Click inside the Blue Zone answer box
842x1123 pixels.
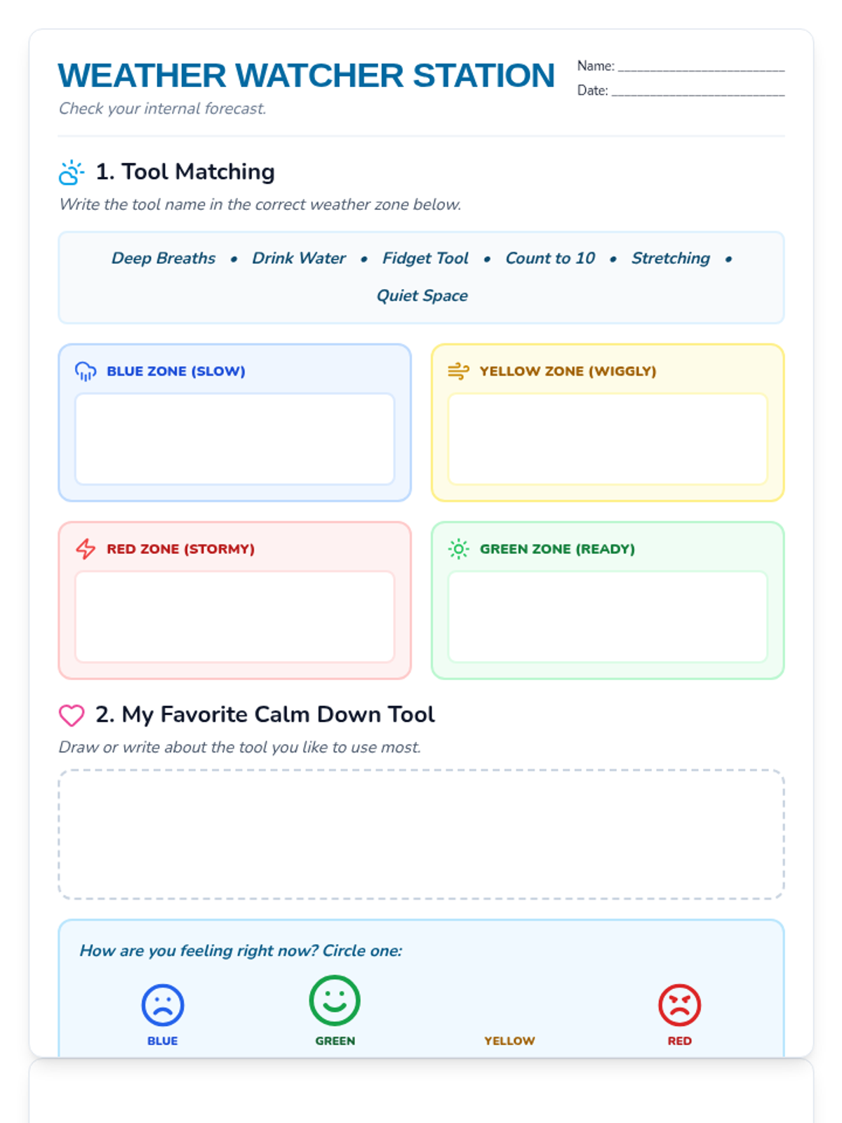click(235, 439)
